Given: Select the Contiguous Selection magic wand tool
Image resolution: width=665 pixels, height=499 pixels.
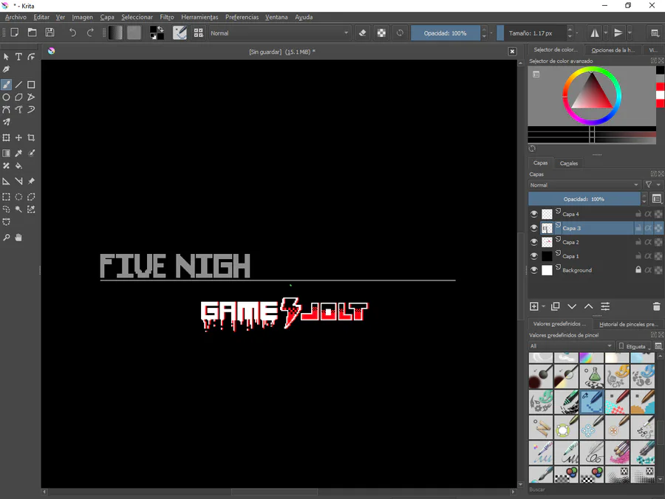Looking at the screenshot, I should click(18, 209).
